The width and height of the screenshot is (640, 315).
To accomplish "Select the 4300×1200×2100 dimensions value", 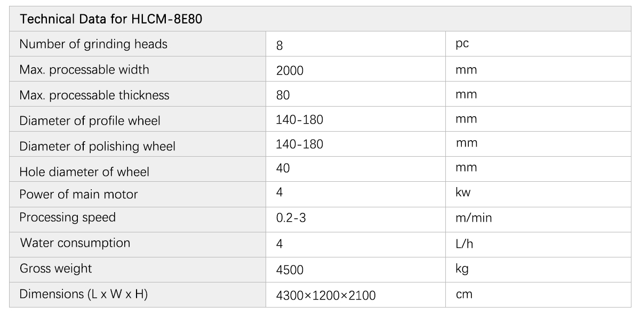I will click(325, 295).
